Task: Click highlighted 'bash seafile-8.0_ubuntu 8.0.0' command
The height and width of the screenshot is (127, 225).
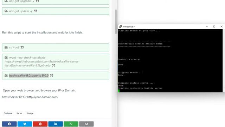Action: 29,75
